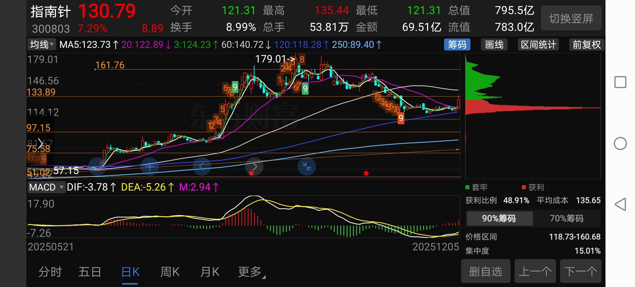635x287 pixels.
Task: Select the 90%筹码 option
Action: click(x=499, y=218)
